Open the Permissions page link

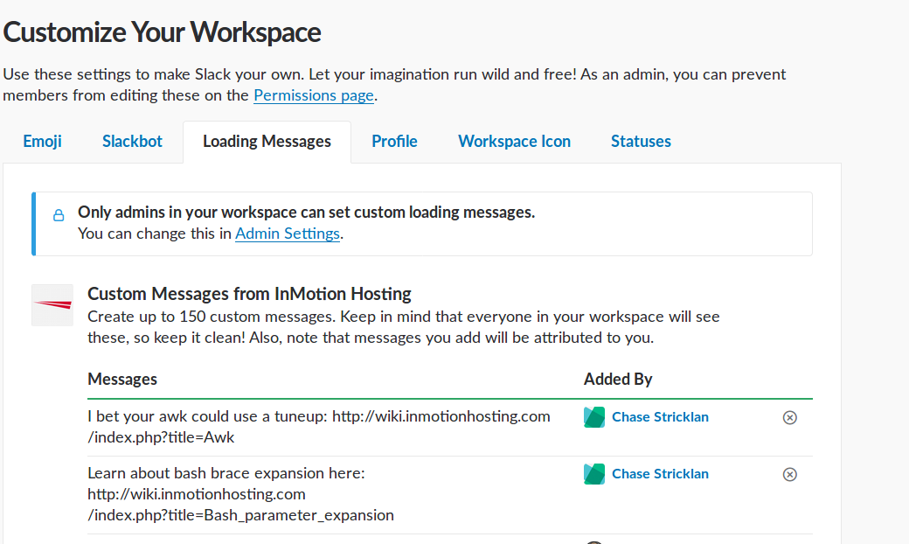pos(314,95)
